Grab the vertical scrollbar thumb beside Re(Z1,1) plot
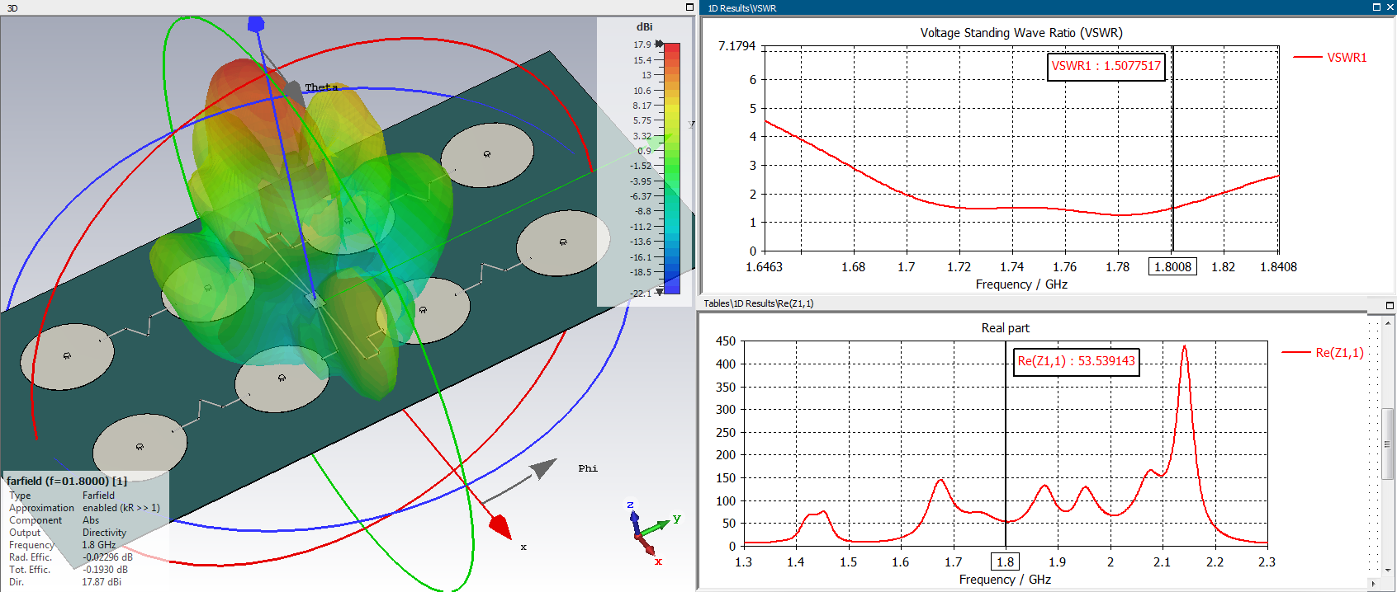 (1388, 444)
